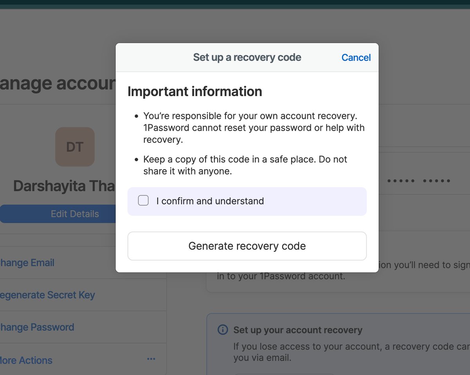Click the 'Set up your account recovery' heading

pyautogui.click(x=298, y=330)
